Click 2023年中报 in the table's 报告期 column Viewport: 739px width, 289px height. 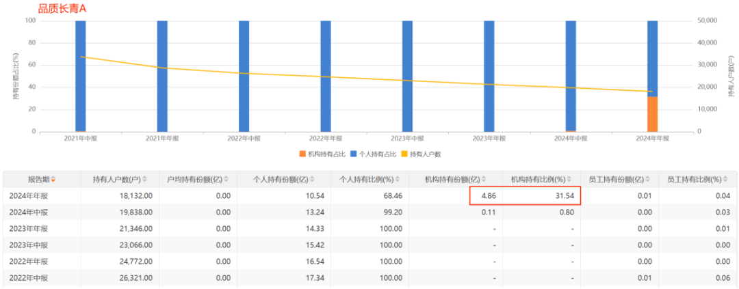(28, 245)
